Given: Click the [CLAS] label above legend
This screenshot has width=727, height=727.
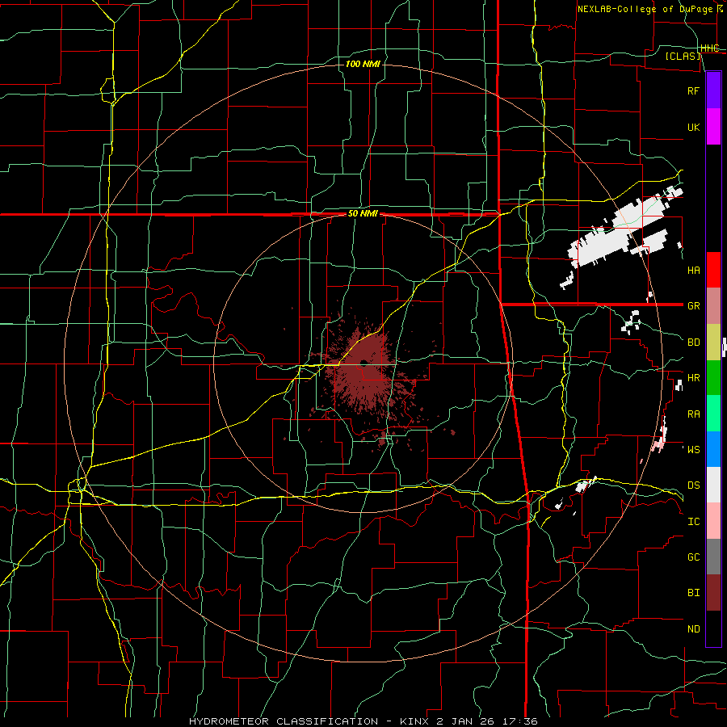Looking at the screenshot, I should click(x=683, y=57).
